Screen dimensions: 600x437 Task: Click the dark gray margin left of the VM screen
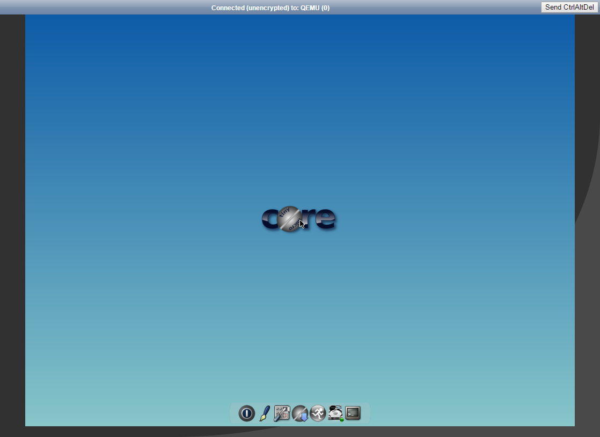point(12,214)
